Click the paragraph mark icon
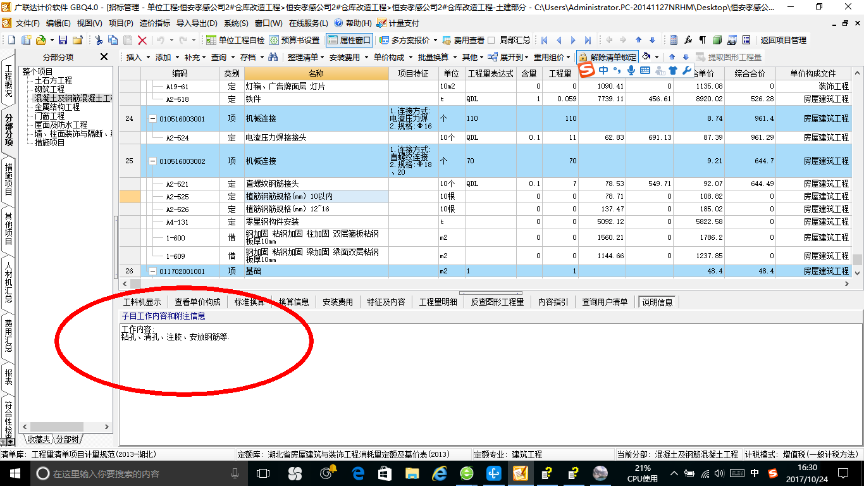Image resolution: width=864 pixels, height=486 pixels. 702,40
